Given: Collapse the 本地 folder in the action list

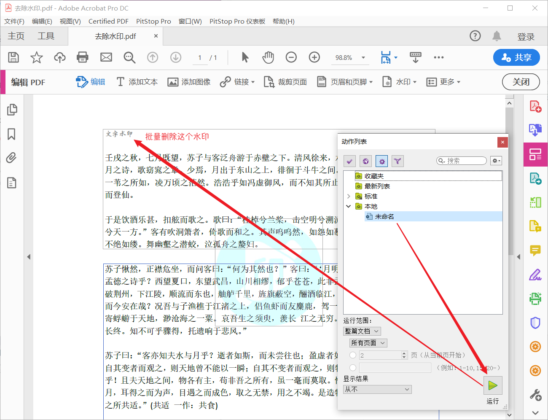Looking at the screenshot, I should [349, 206].
